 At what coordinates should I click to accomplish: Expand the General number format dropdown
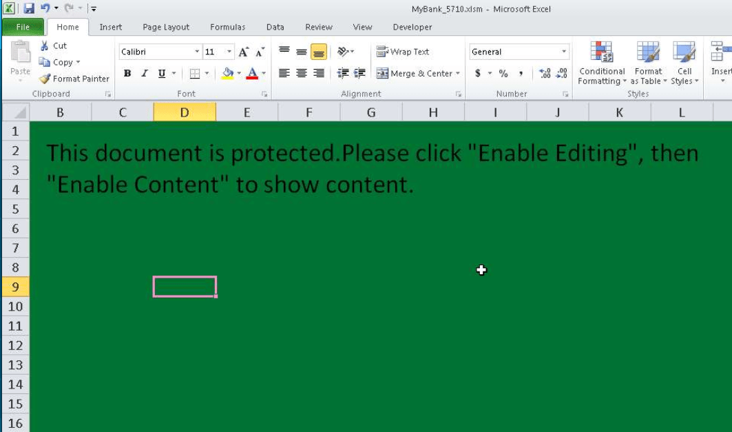tap(564, 52)
